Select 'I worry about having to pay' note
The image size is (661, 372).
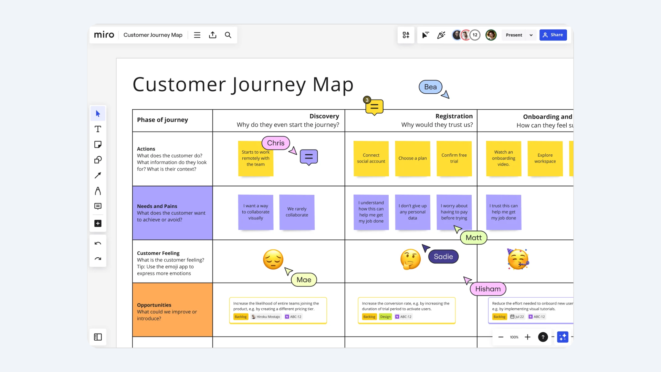click(x=454, y=212)
